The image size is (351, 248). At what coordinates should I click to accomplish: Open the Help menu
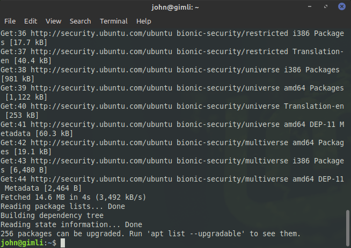point(143,21)
